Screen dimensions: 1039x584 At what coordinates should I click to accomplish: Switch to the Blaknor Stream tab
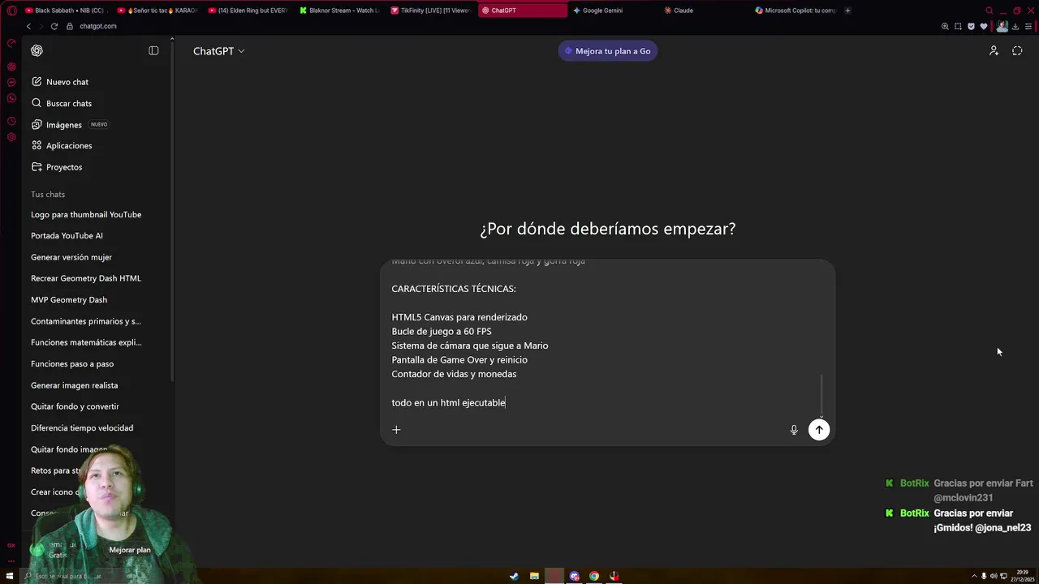pyautogui.click(x=340, y=11)
